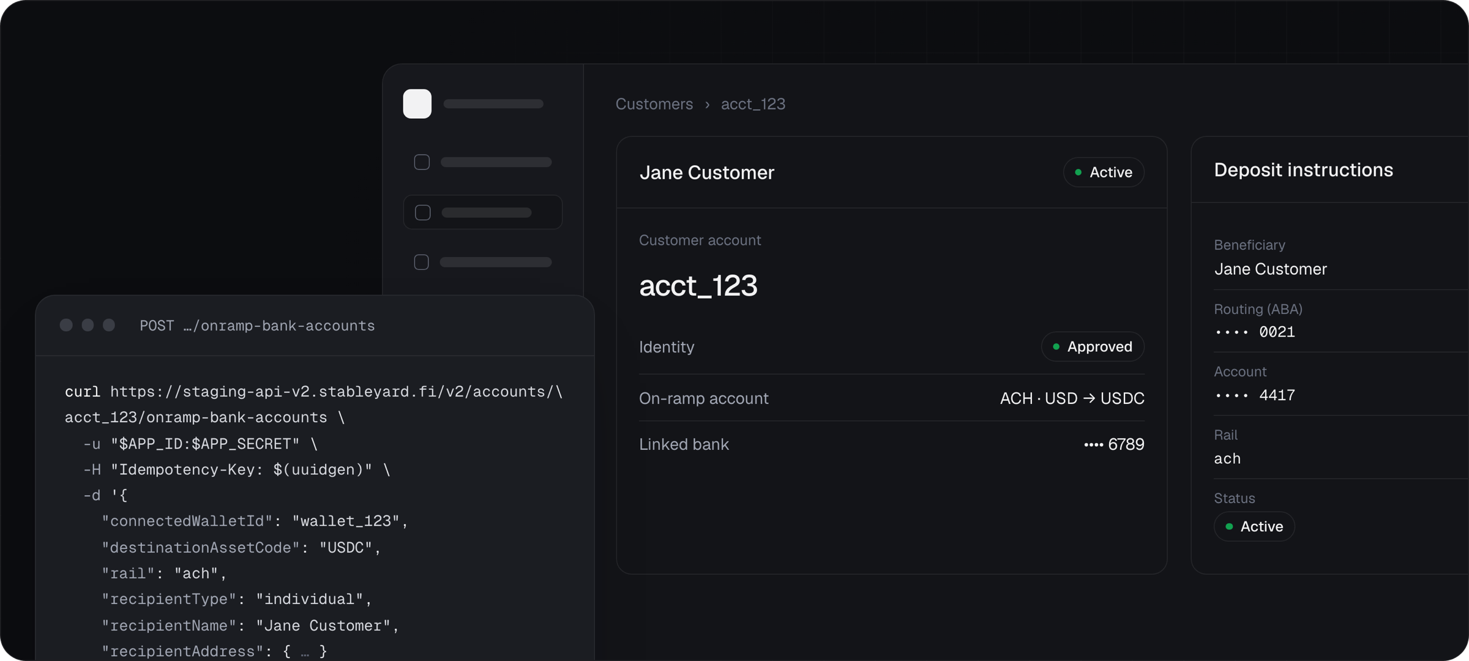Click the third window dot in code panel
Image resolution: width=1469 pixels, height=661 pixels.
tap(109, 325)
